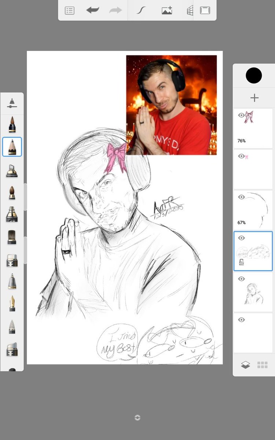Select the 67% curved line layer thumbnail

[253, 210]
